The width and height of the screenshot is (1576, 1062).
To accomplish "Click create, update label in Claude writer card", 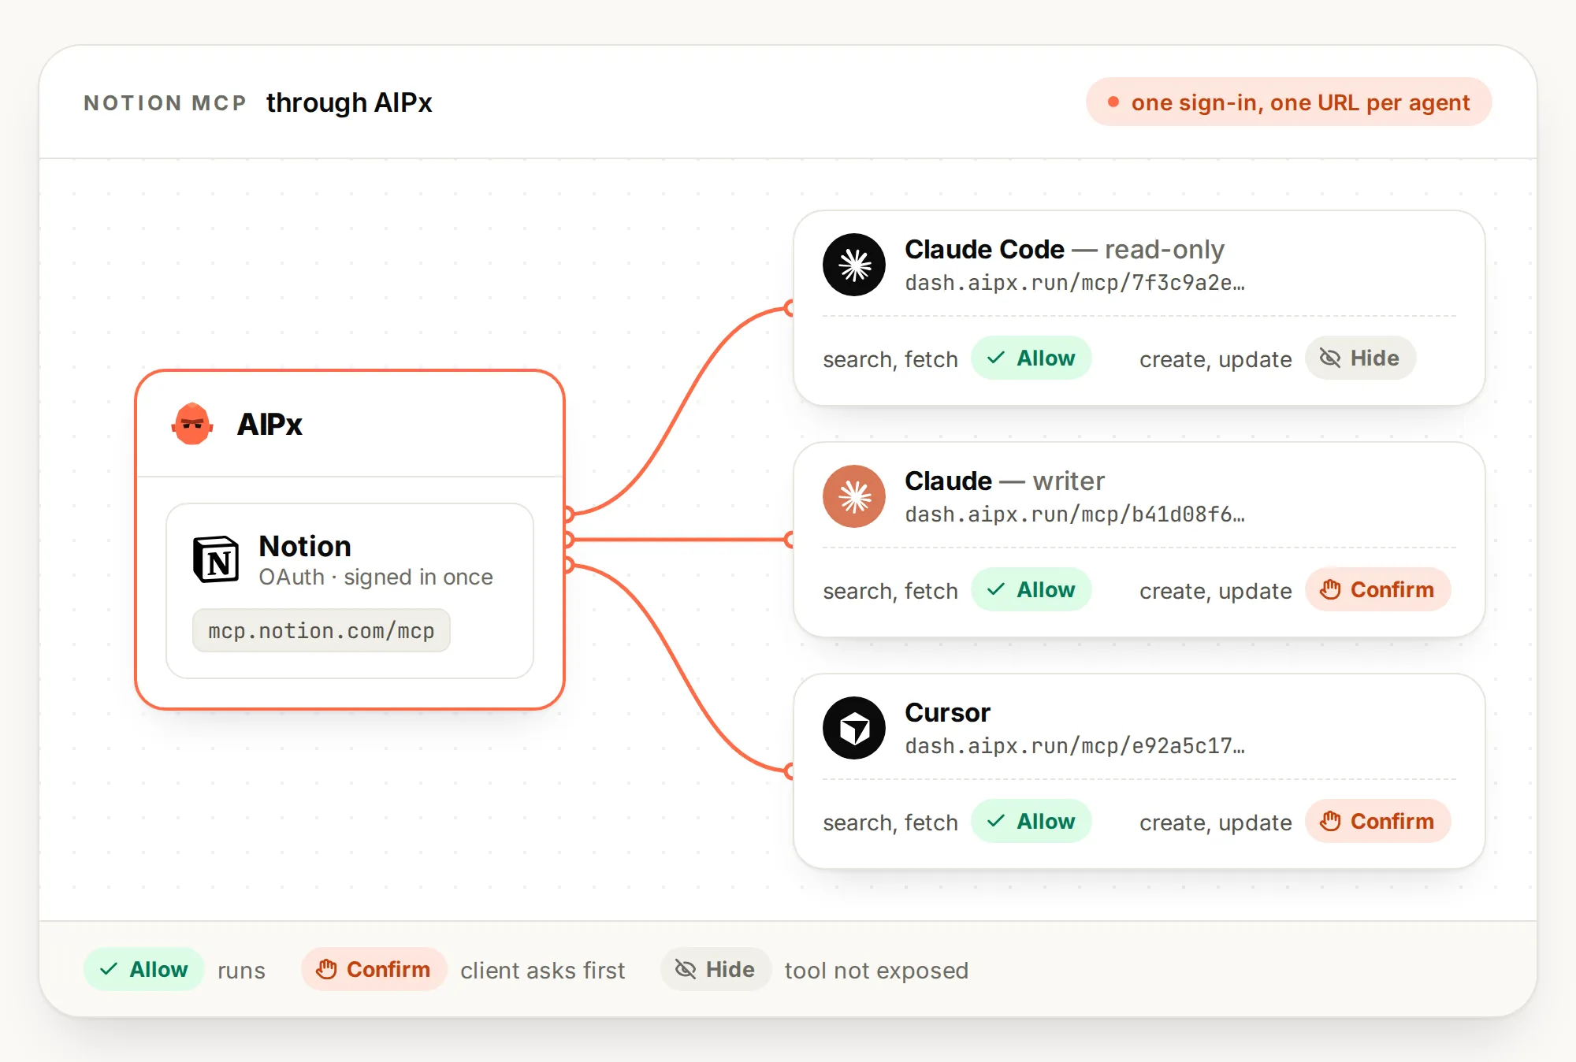I will (1216, 592).
